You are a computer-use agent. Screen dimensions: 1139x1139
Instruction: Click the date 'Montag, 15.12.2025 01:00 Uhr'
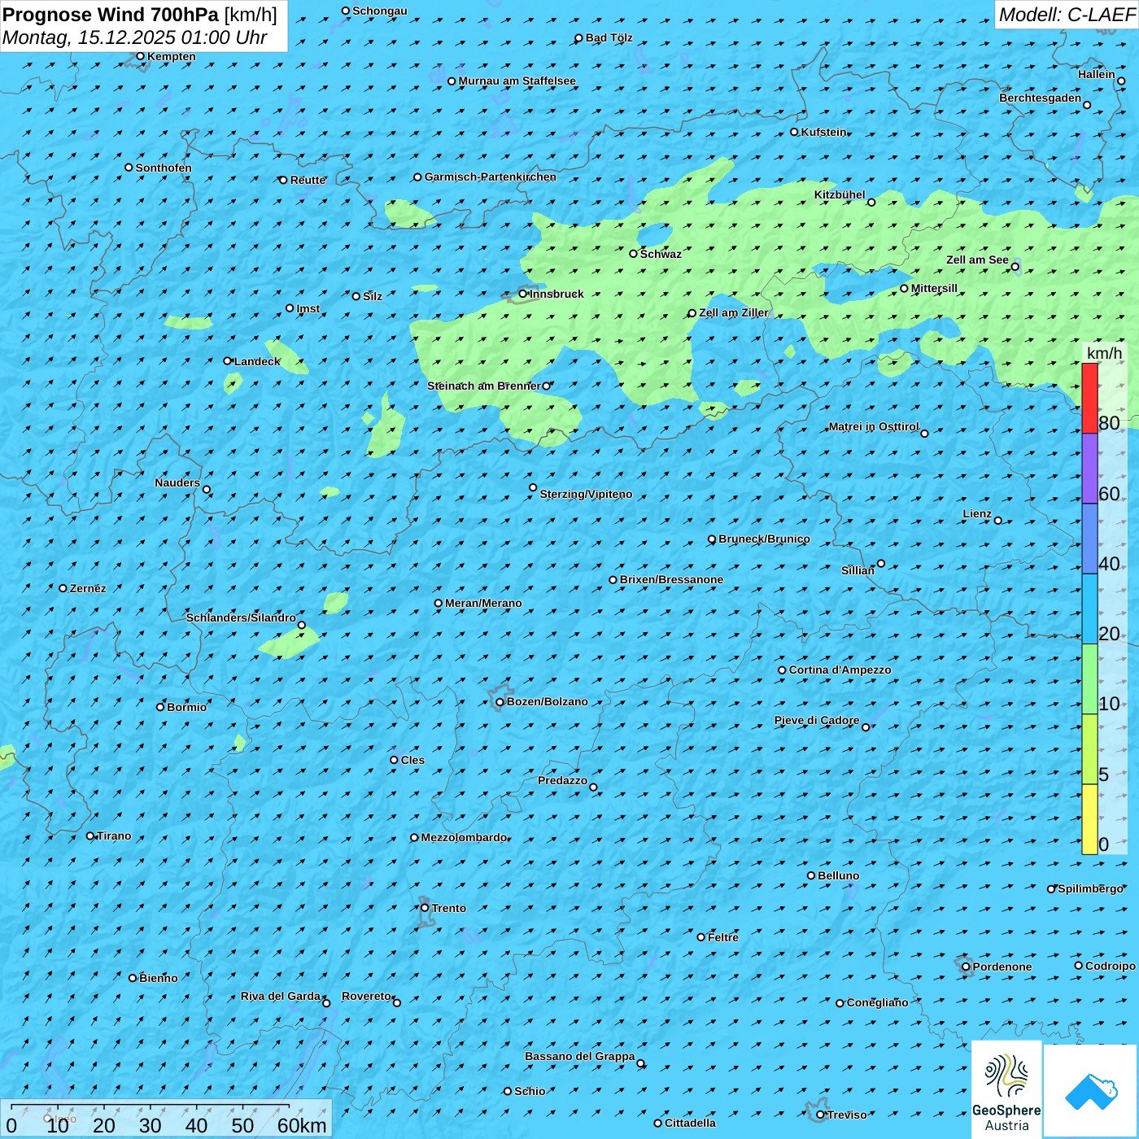click(x=135, y=37)
